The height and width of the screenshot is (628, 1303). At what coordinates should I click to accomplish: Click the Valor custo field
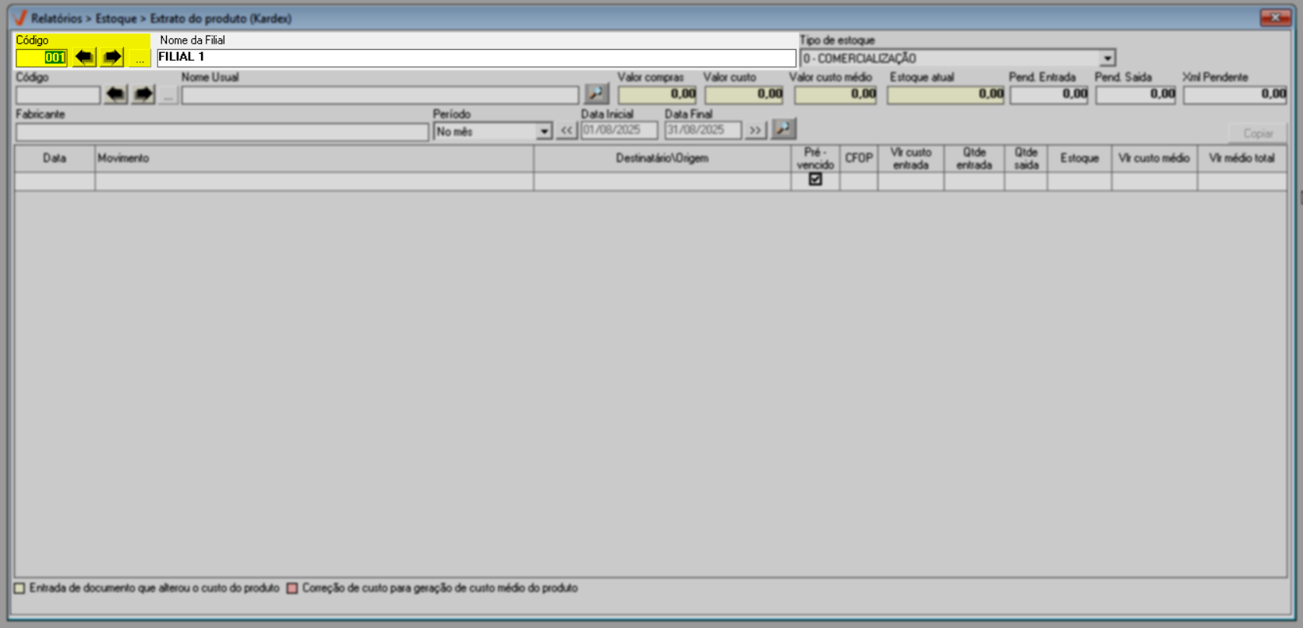(744, 94)
